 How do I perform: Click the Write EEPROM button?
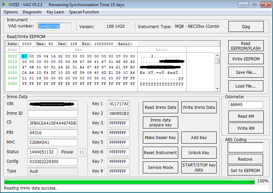tap(246, 59)
